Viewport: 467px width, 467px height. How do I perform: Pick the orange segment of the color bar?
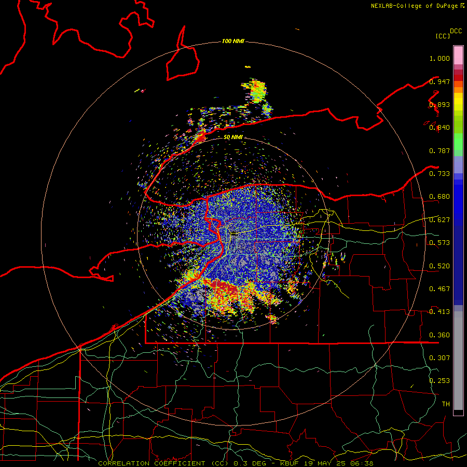(x=458, y=90)
